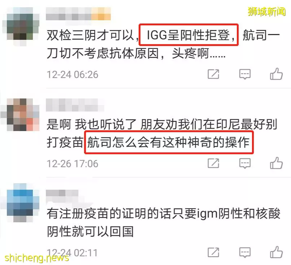Open third commenter's blue avatar
This screenshot has width=291, height=265.
[21, 202]
